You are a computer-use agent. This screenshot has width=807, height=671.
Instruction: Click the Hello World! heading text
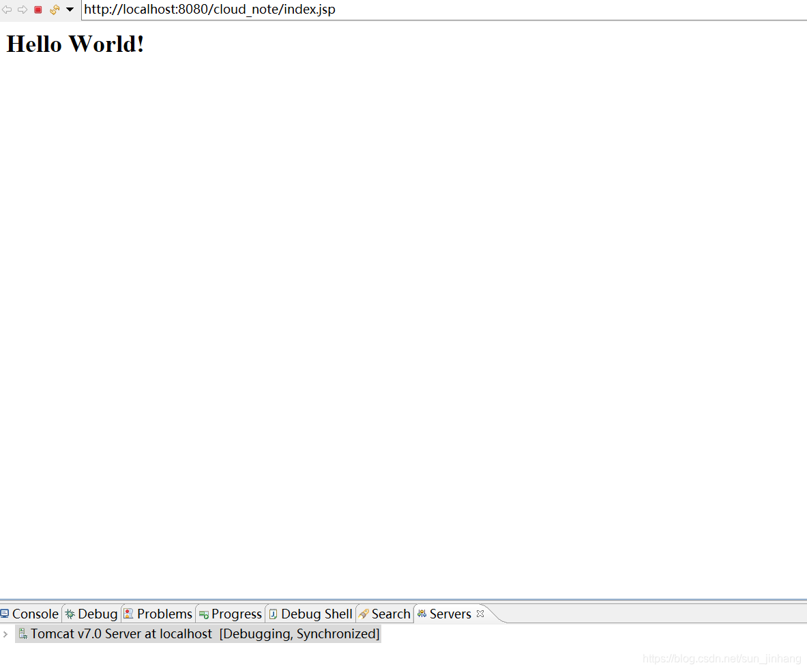click(75, 44)
